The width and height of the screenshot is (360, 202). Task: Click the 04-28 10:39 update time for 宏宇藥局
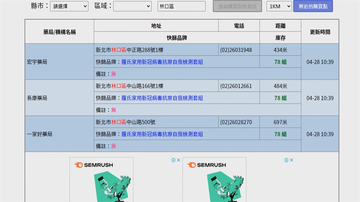pyautogui.click(x=320, y=62)
